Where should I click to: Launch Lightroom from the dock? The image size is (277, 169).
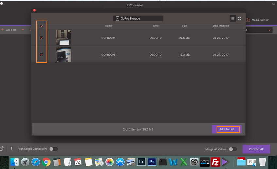[x=141, y=162]
